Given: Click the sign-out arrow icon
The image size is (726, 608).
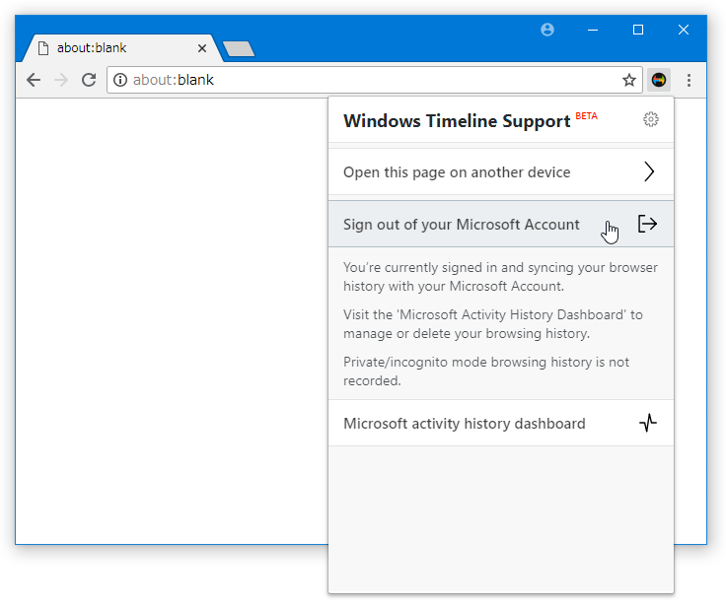Looking at the screenshot, I should tap(647, 224).
